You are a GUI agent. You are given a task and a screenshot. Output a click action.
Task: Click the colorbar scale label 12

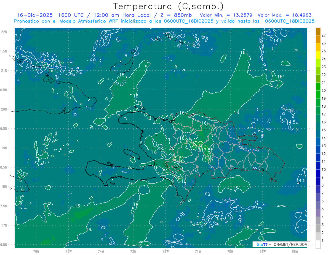coord(324,153)
